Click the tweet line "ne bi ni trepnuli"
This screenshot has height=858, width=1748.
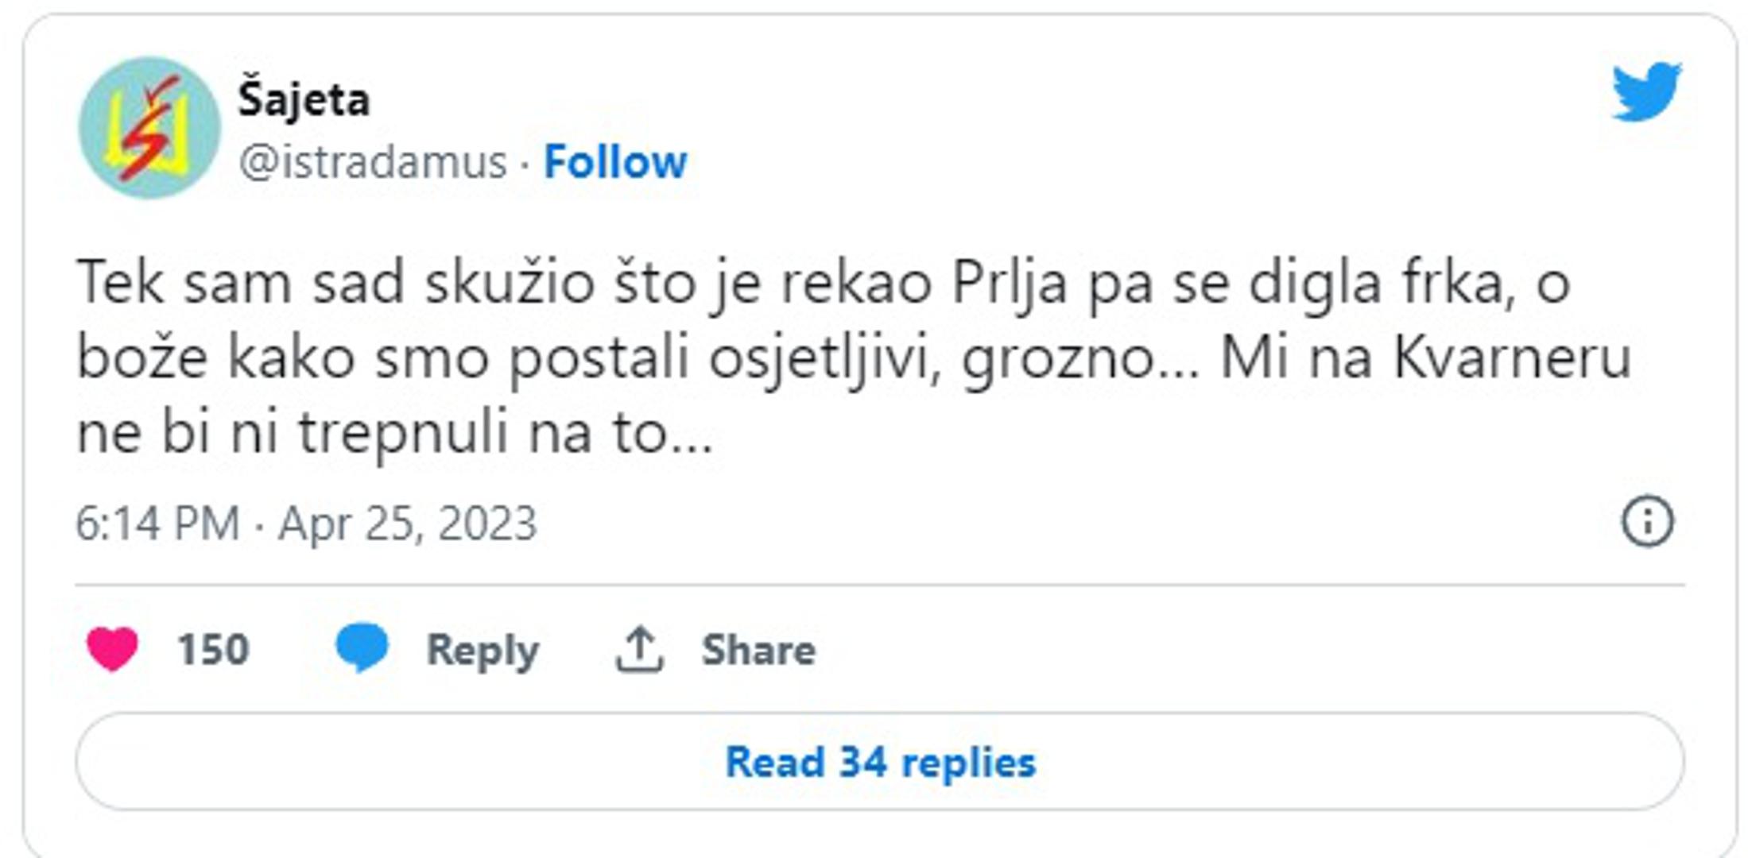pyautogui.click(x=394, y=433)
